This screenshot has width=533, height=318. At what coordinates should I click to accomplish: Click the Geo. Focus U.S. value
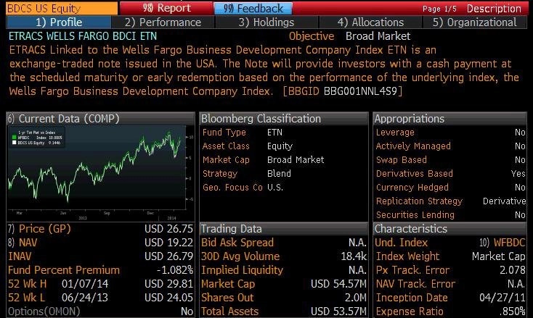[x=275, y=187]
